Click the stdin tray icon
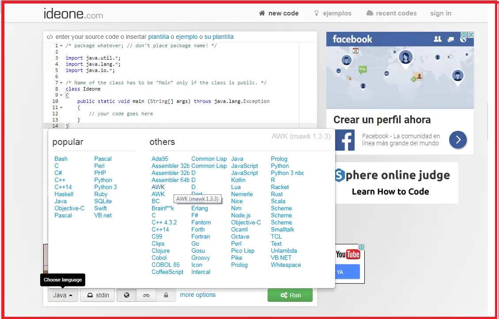Screen dimensions: 499x319 tap(90, 295)
